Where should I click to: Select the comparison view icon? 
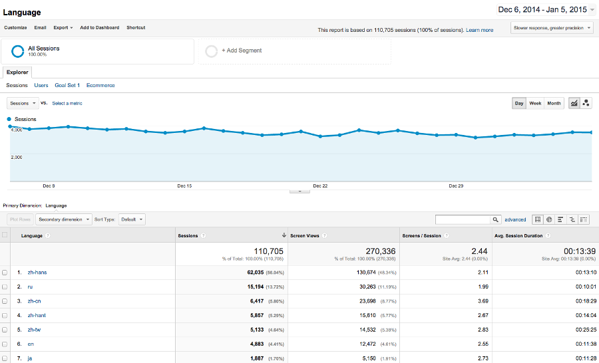click(572, 219)
